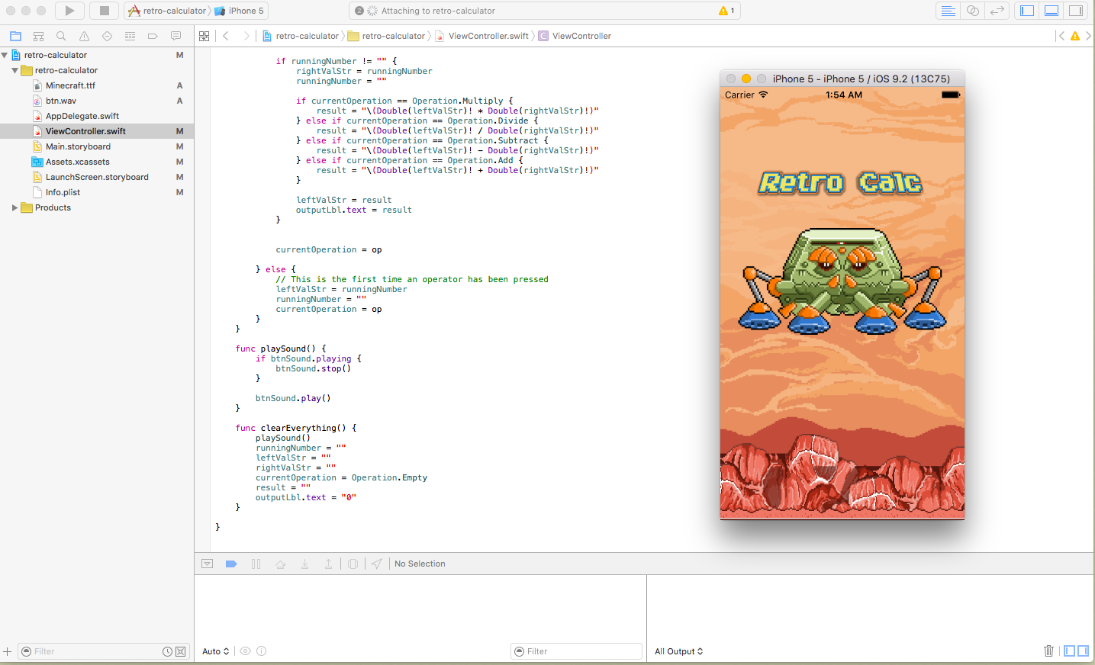Switch to the Standard editor
1095x665 pixels.
(948, 11)
